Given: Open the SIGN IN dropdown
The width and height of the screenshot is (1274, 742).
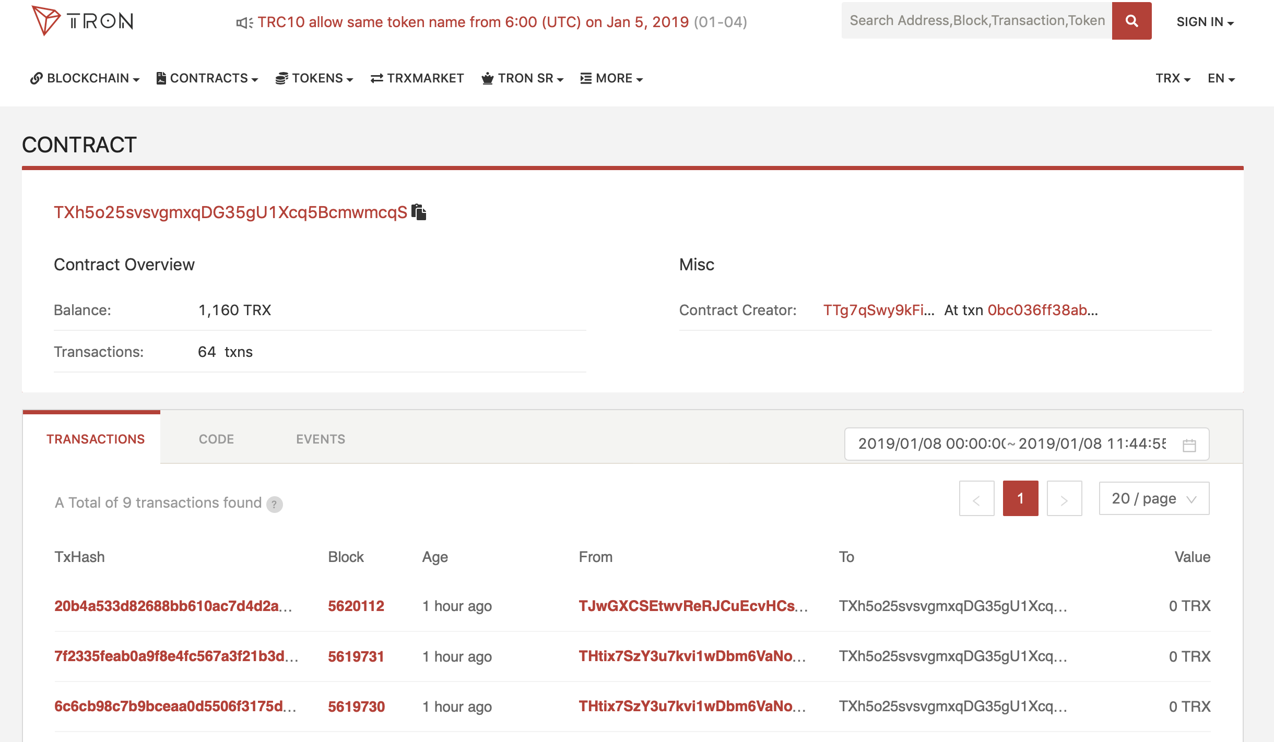Looking at the screenshot, I should point(1205,22).
